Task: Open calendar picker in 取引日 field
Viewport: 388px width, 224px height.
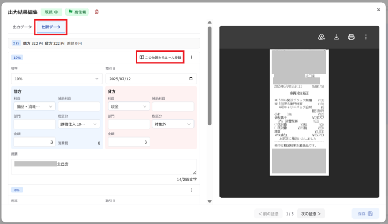Action: (x=191, y=79)
